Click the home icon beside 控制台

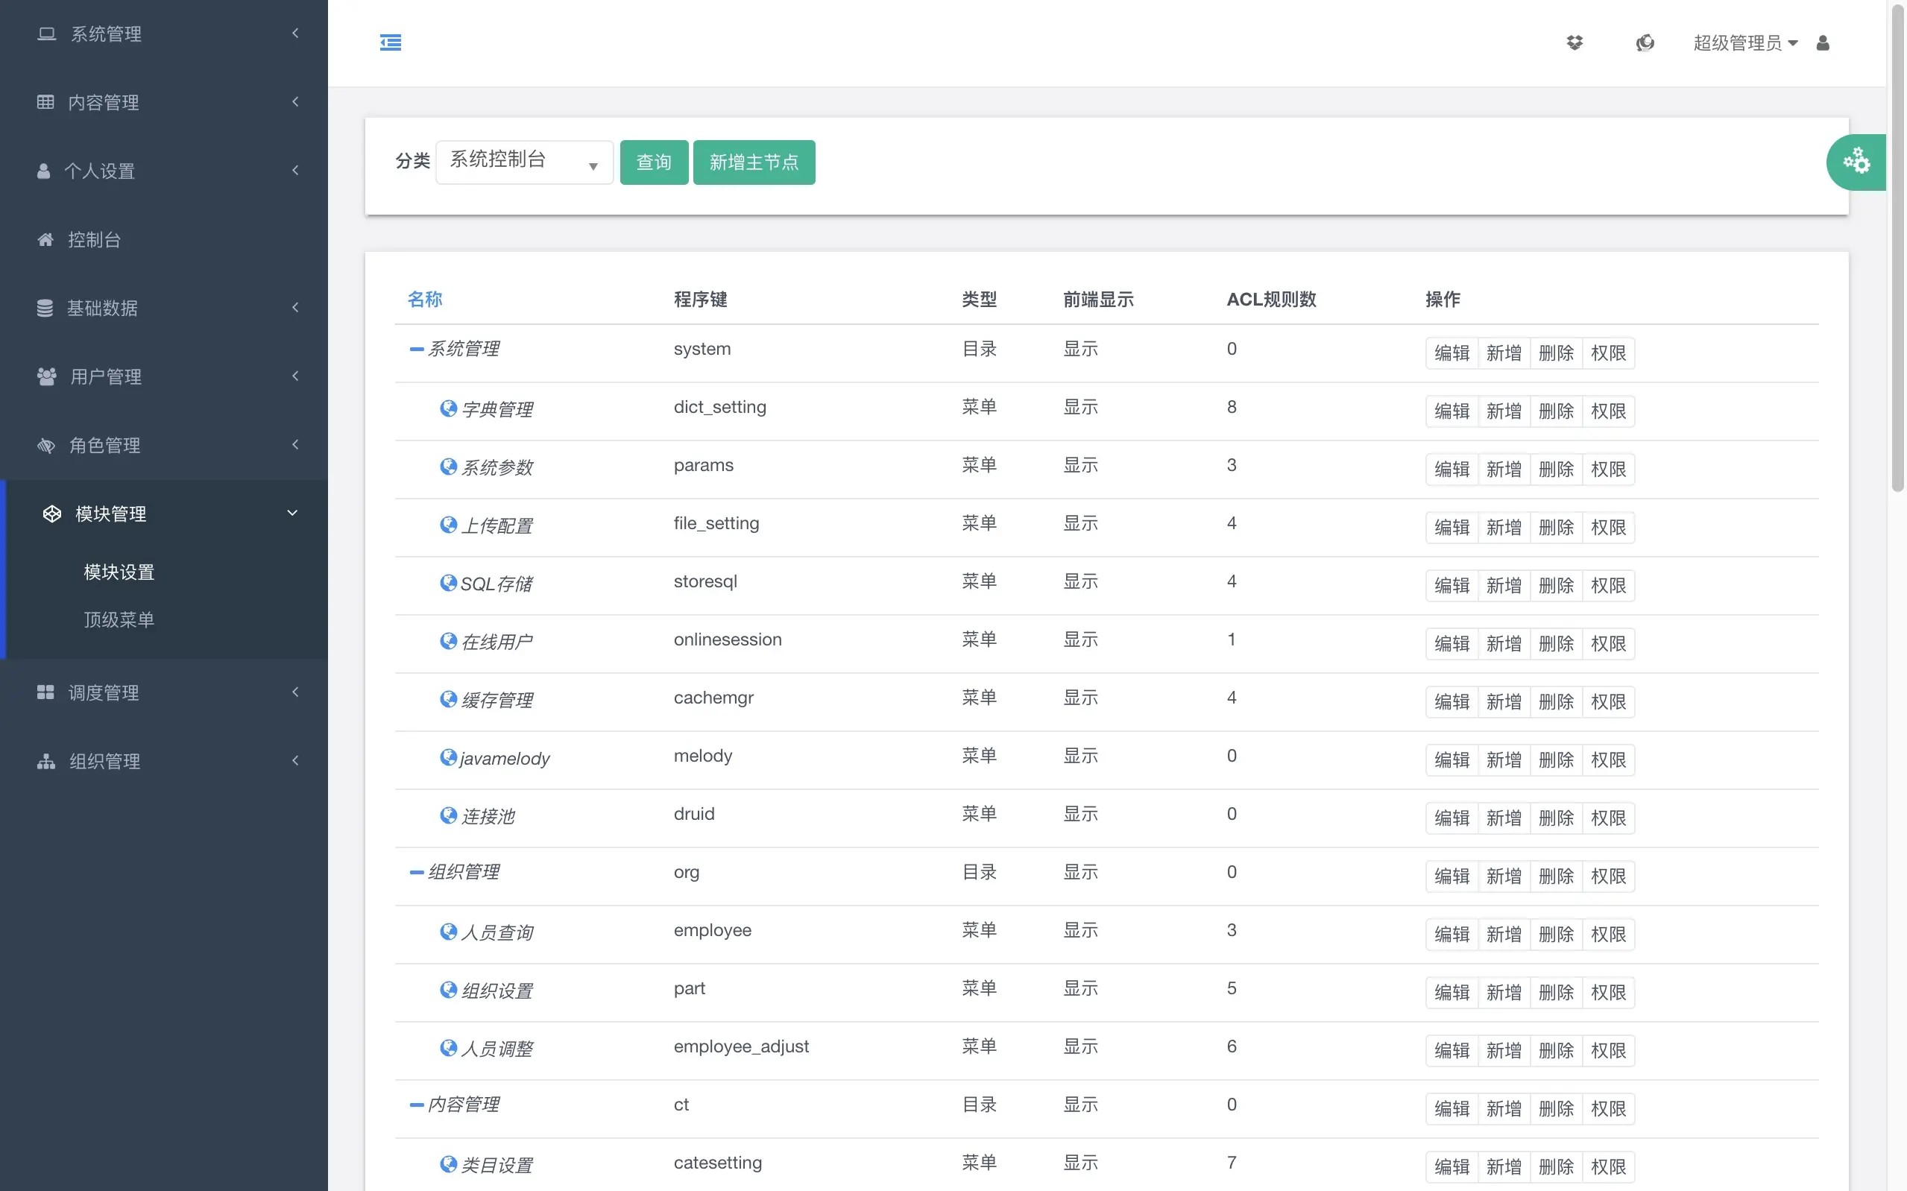pyautogui.click(x=45, y=239)
